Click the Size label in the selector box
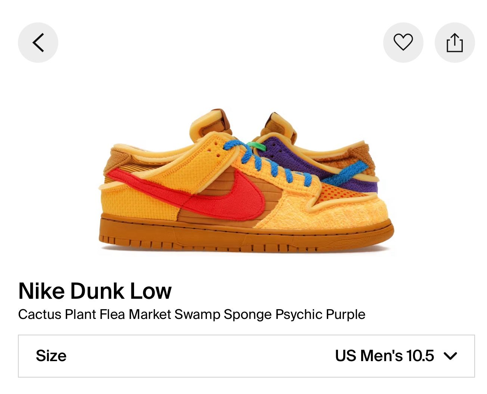The image size is (487, 394). (51, 356)
